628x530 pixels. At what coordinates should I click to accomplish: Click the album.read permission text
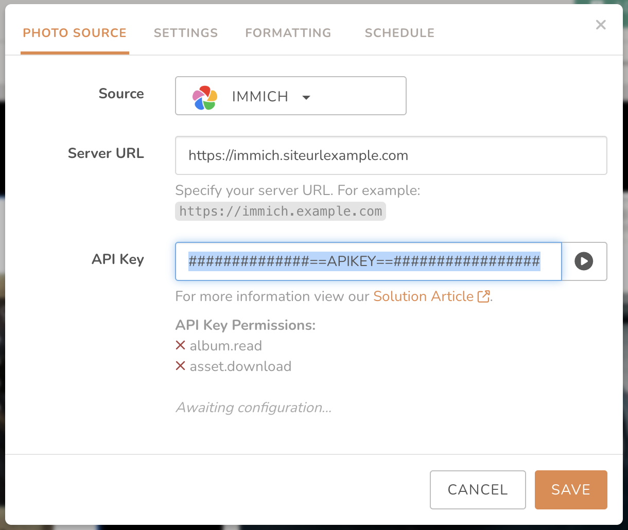point(226,346)
